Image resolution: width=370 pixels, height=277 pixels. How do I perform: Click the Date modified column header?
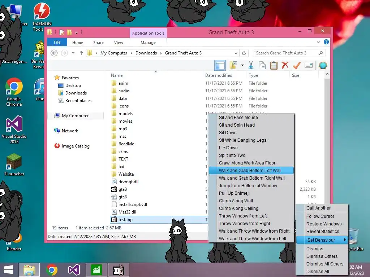219,75
